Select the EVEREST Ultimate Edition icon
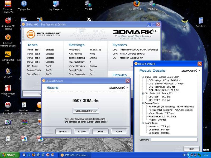211x158 pixels. (8, 38)
